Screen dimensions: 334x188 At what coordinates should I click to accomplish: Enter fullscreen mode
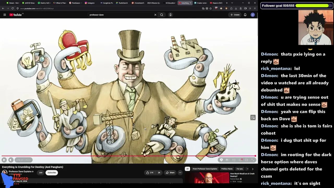253,160
